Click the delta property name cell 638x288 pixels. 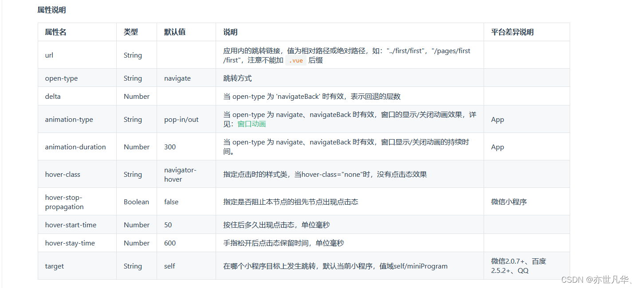53,97
